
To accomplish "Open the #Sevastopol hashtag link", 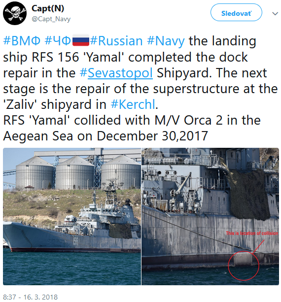I will tap(116, 73).
